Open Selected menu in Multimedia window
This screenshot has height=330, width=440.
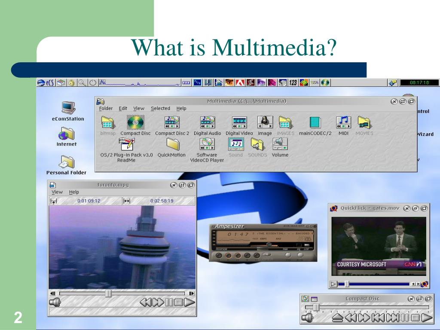[x=160, y=108]
